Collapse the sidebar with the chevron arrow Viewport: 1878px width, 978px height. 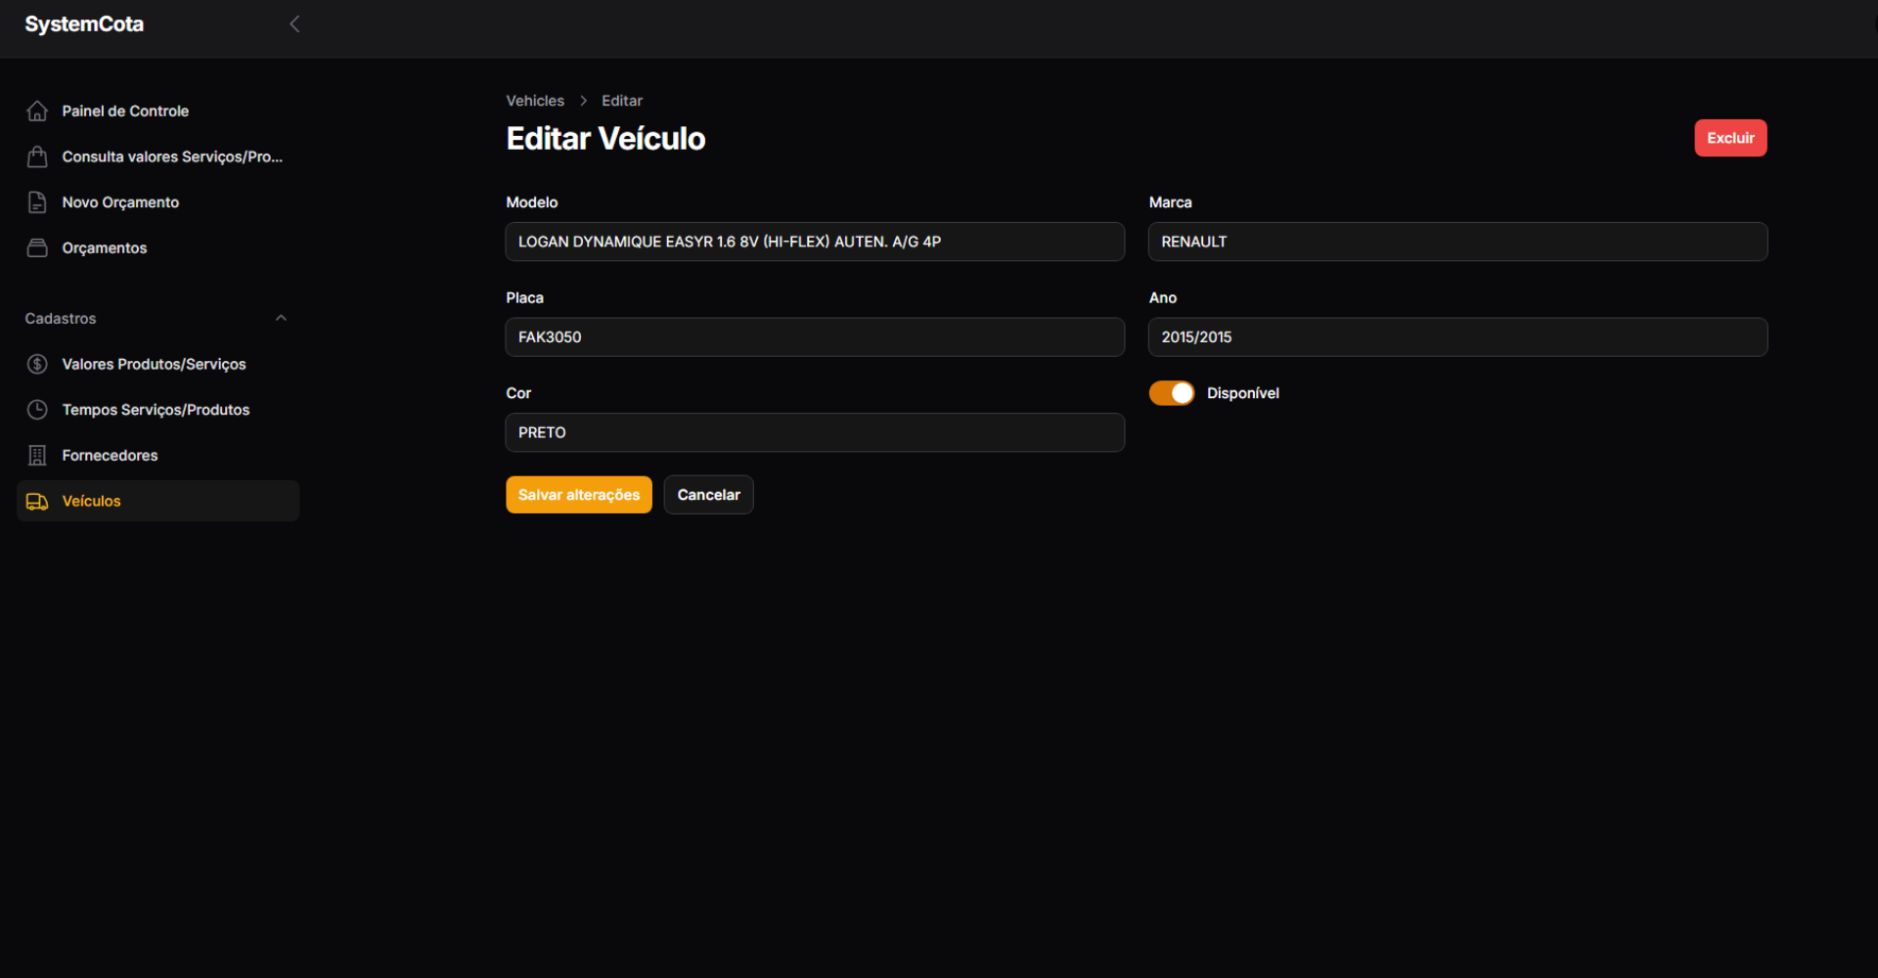294,23
